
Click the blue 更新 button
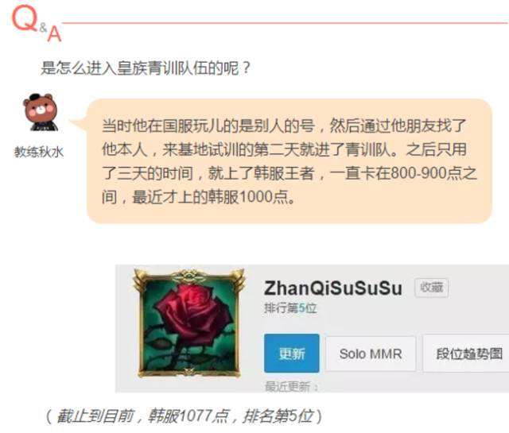point(292,354)
